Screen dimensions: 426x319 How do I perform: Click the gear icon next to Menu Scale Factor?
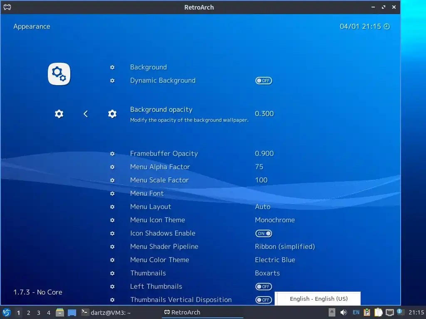(112, 180)
